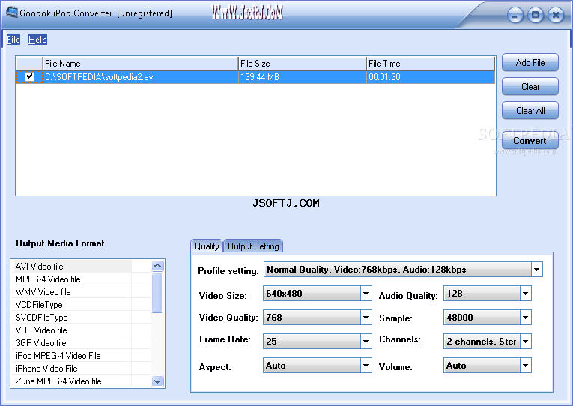Sort by the File Name column header
The width and height of the screenshot is (573, 406).
coord(141,64)
